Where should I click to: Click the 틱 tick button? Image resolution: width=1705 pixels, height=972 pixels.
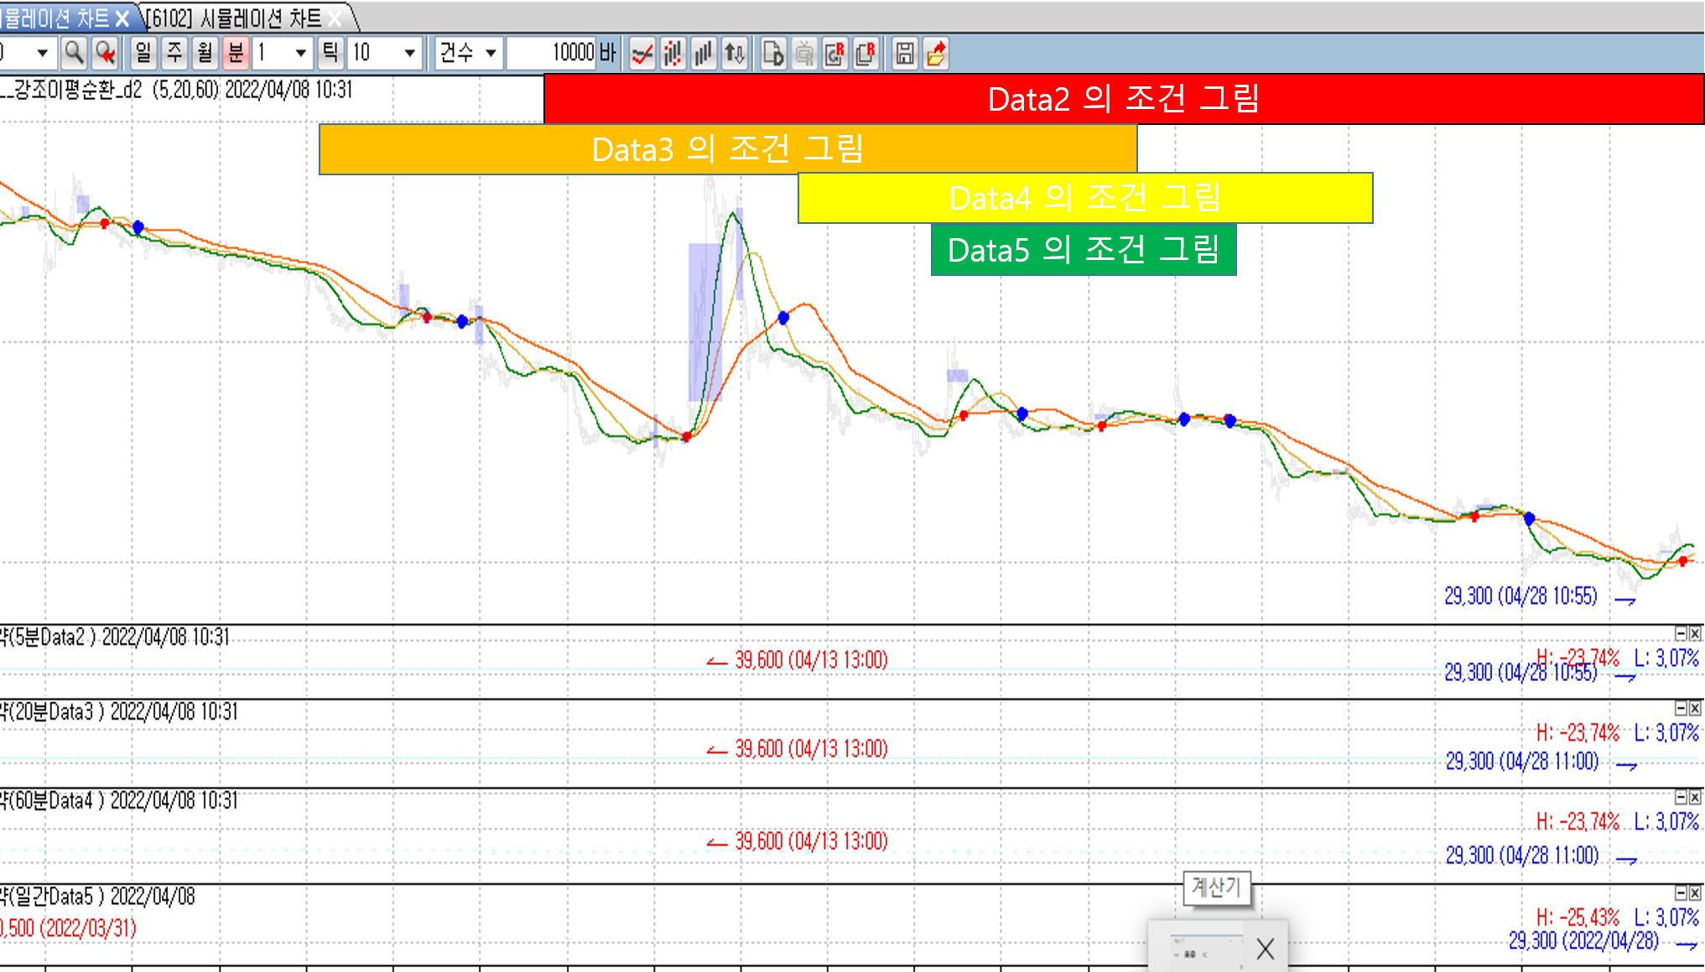pos(330,54)
